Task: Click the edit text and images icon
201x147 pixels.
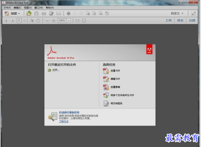Action: tap(52, 13)
